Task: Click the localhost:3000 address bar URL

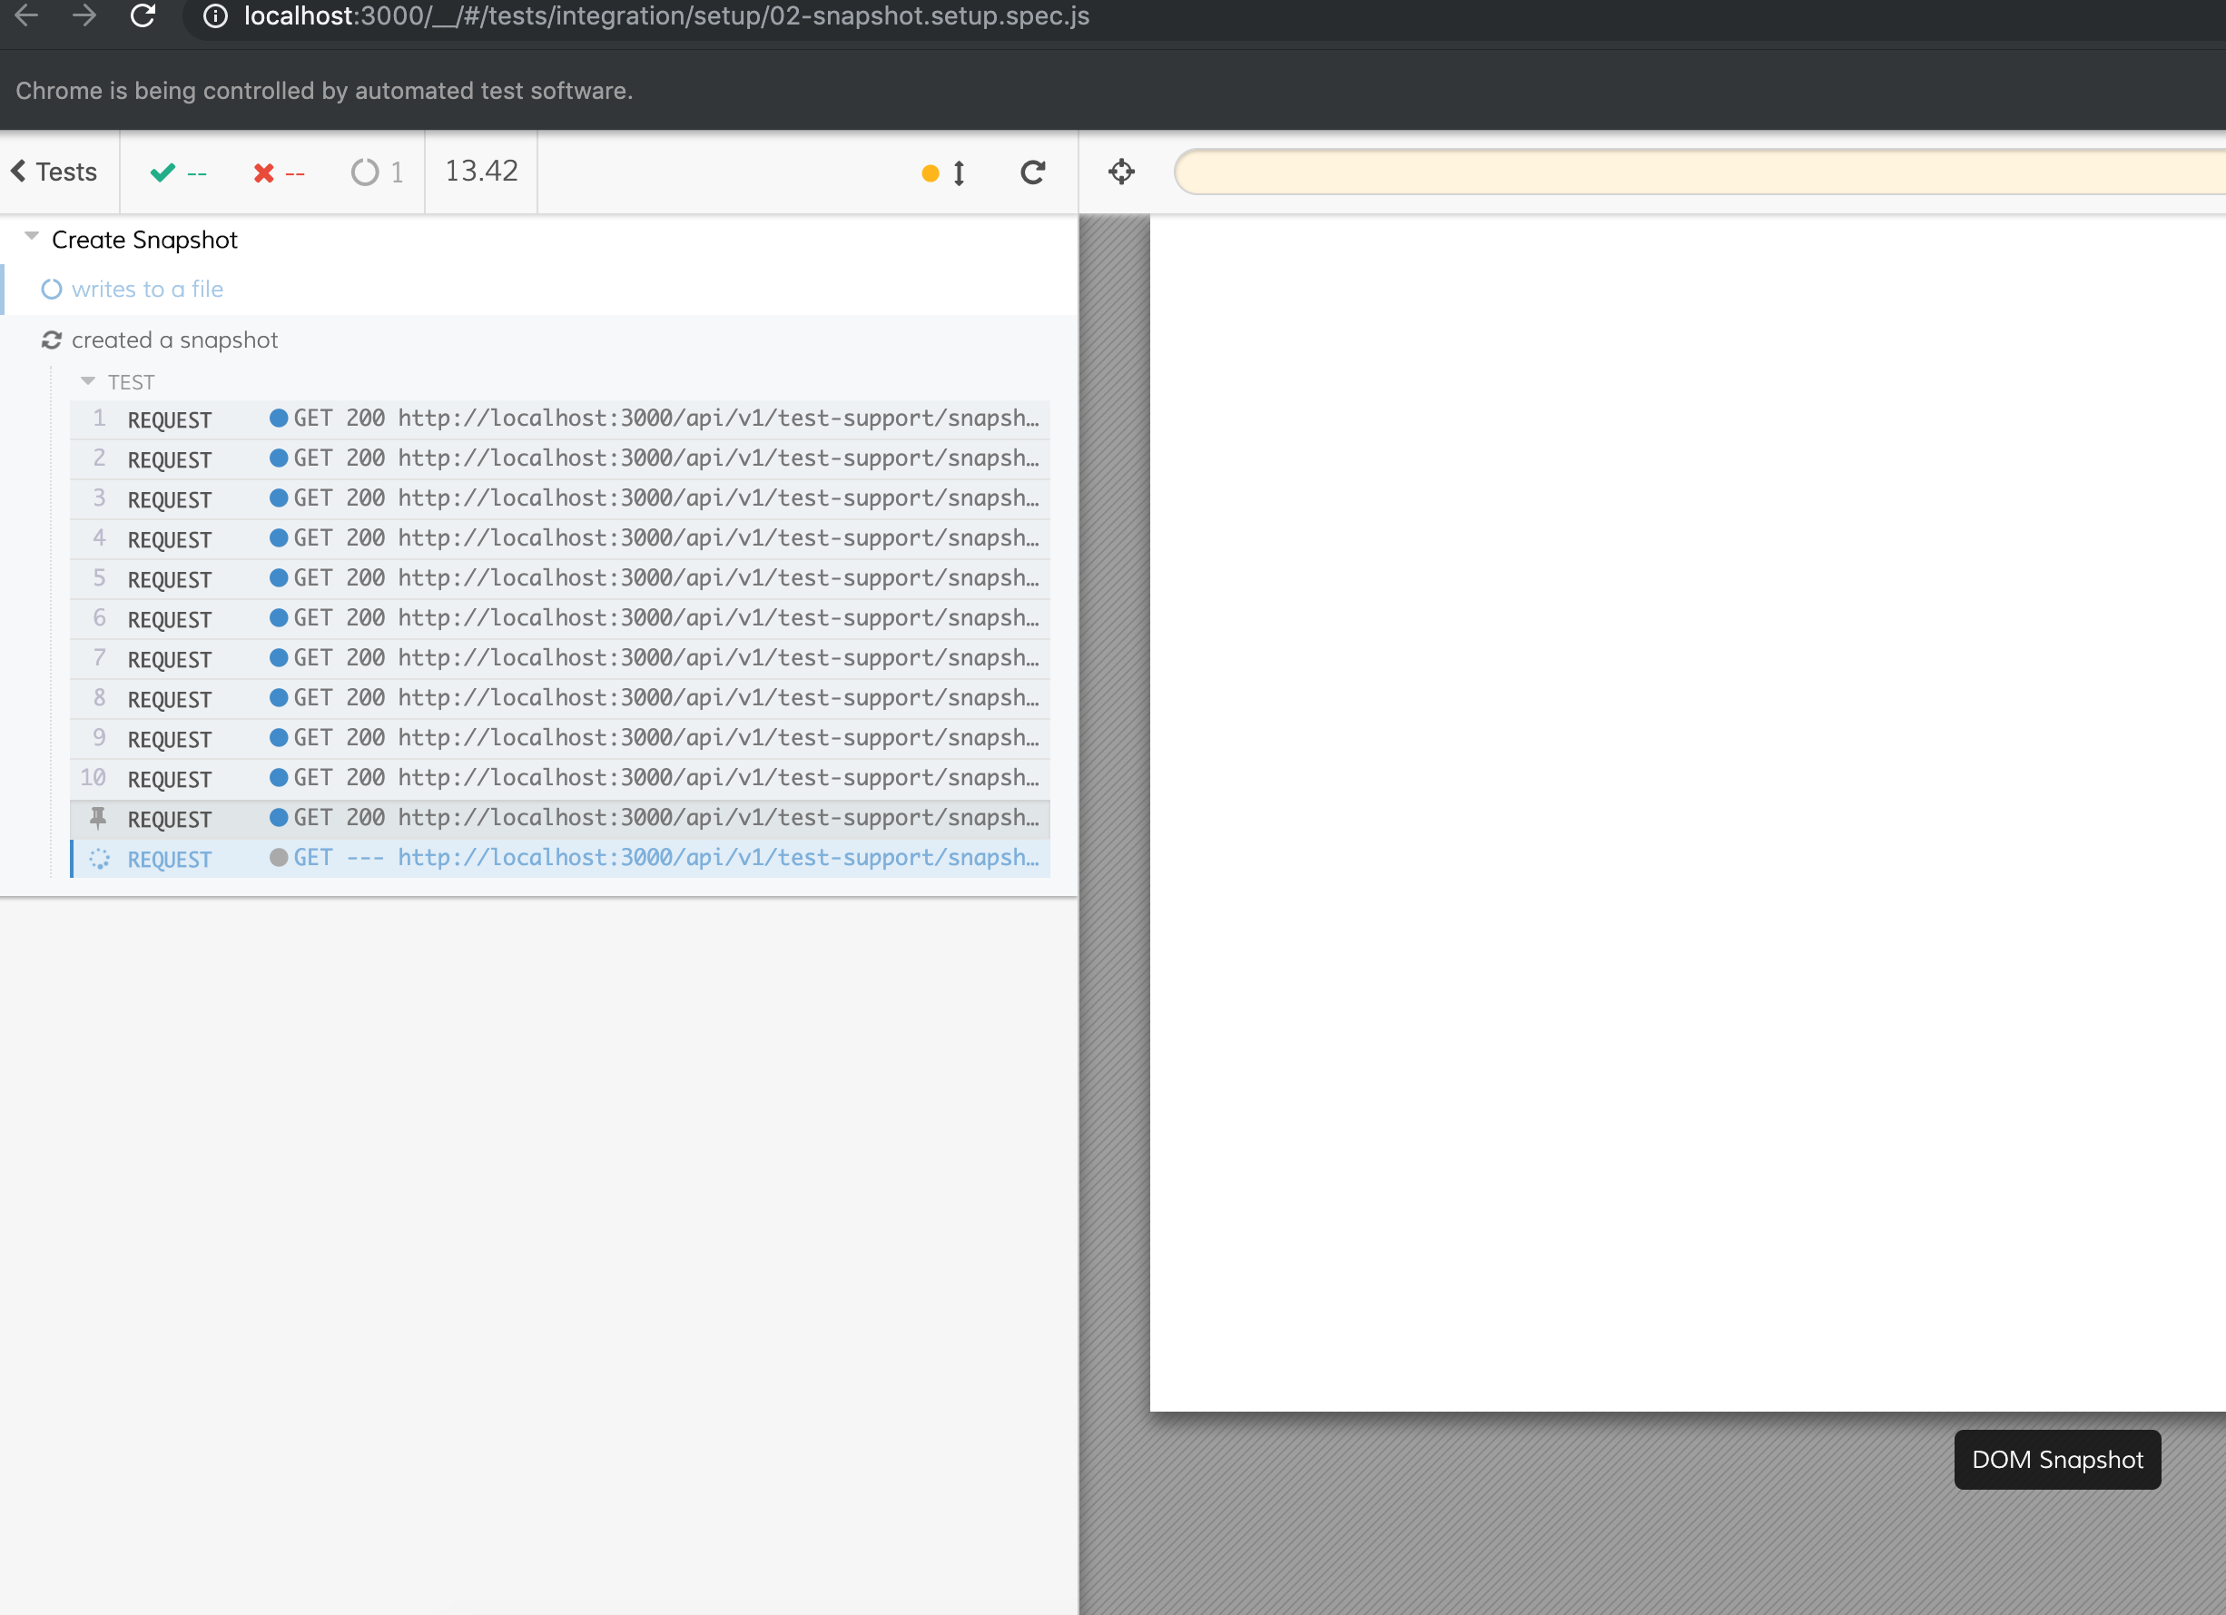Action: 666,15
